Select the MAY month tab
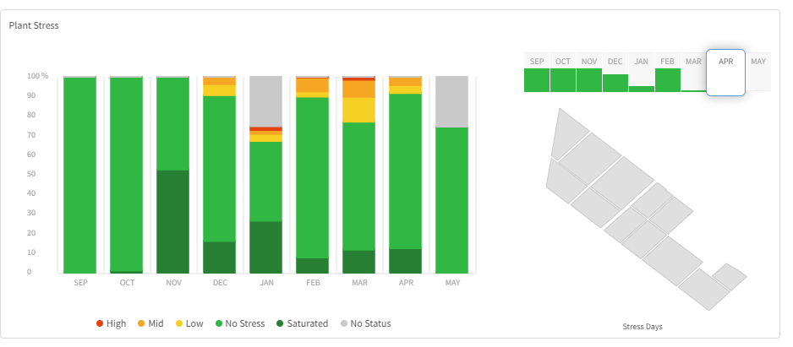Screen dimensions: 793x347 [758, 72]
